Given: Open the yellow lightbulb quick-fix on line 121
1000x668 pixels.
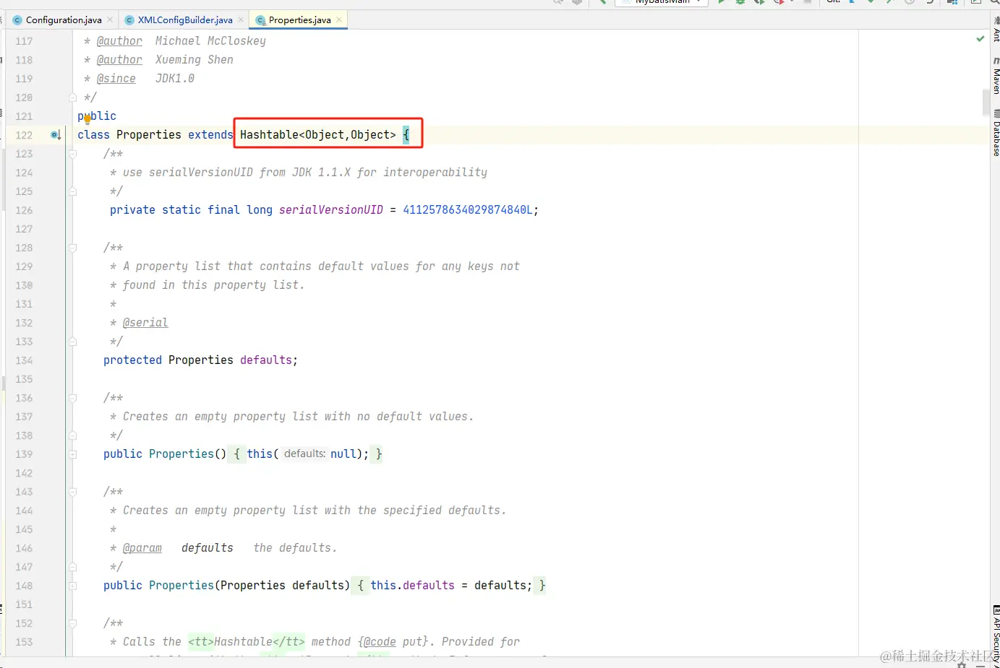Looking at the screenshot, I should tap(87, 119).
